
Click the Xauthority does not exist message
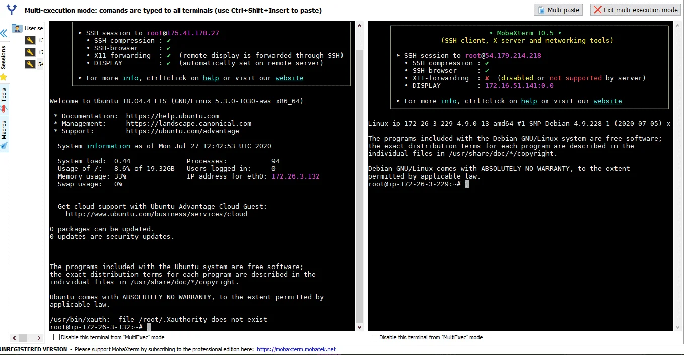pos(159,320)
